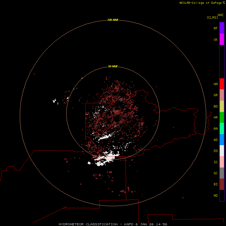Click the RF purple legend swatch

[222, 28]
